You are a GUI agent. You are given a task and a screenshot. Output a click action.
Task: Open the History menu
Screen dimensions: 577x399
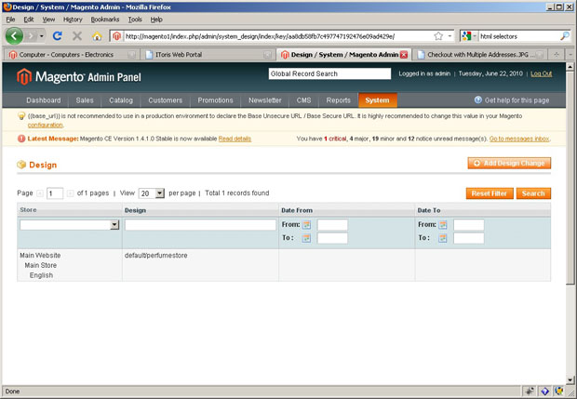click(73, 20)
